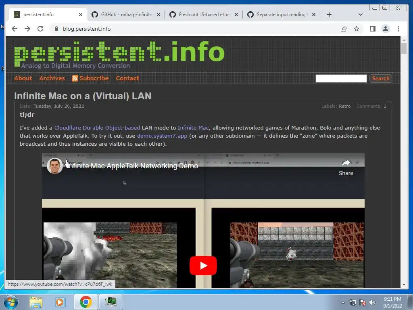Expand the tab search dropdown

360,15
